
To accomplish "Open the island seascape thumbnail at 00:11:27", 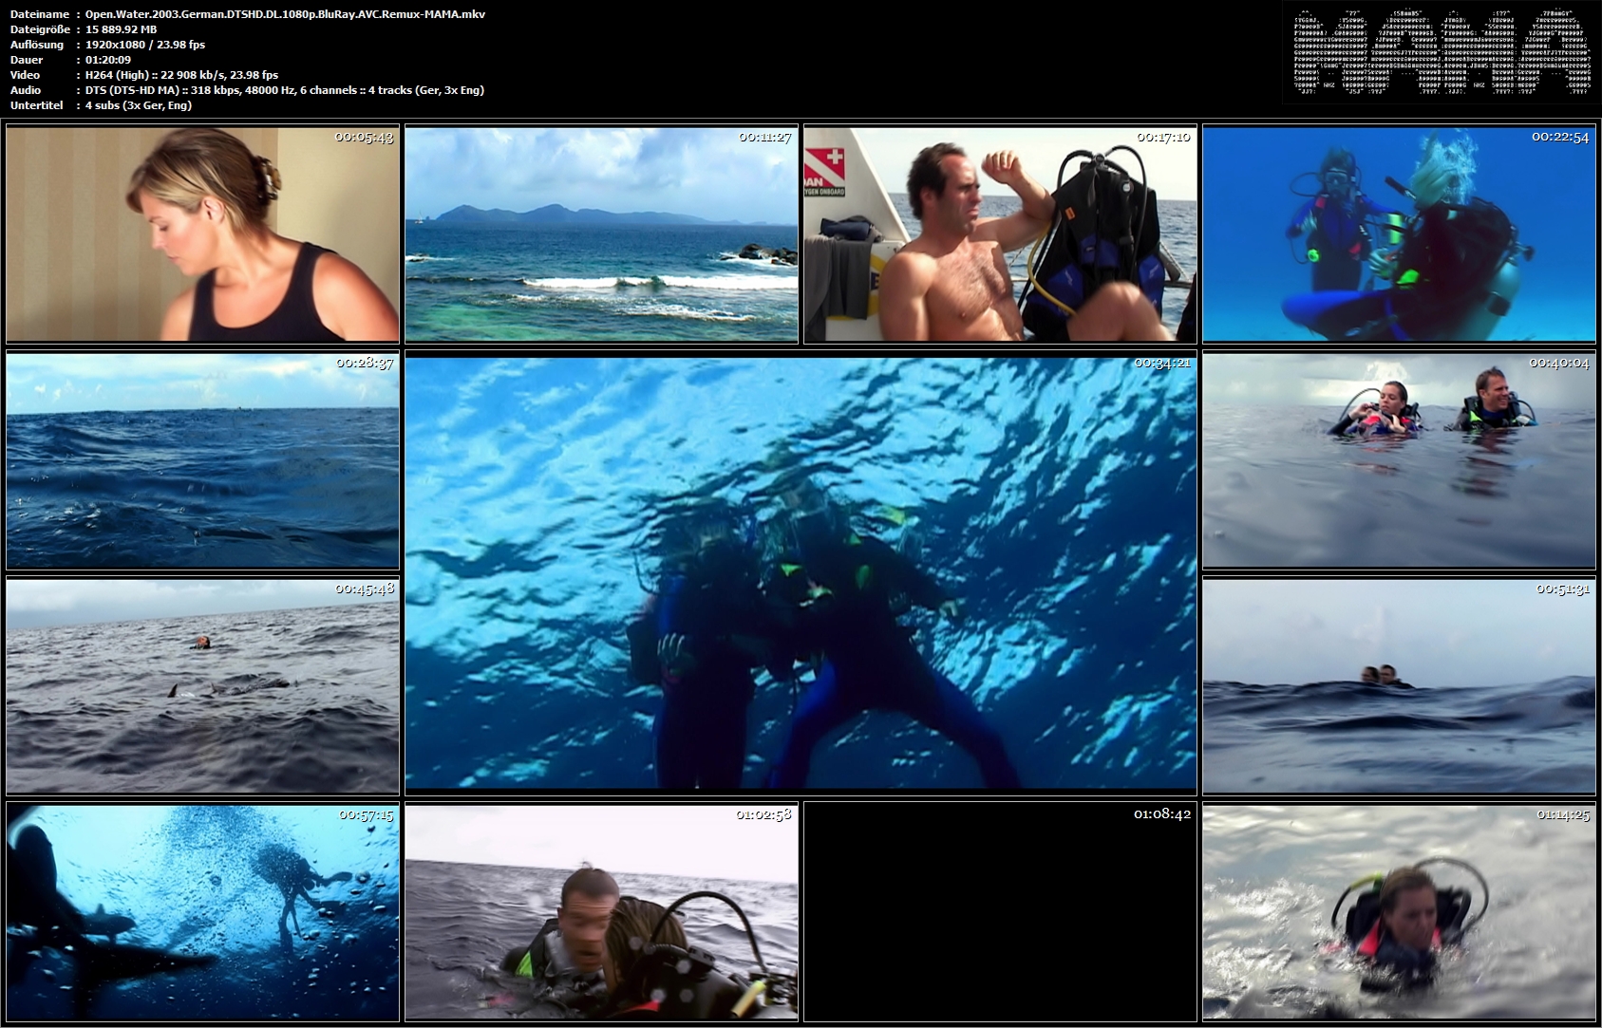I will pos(601,234).
